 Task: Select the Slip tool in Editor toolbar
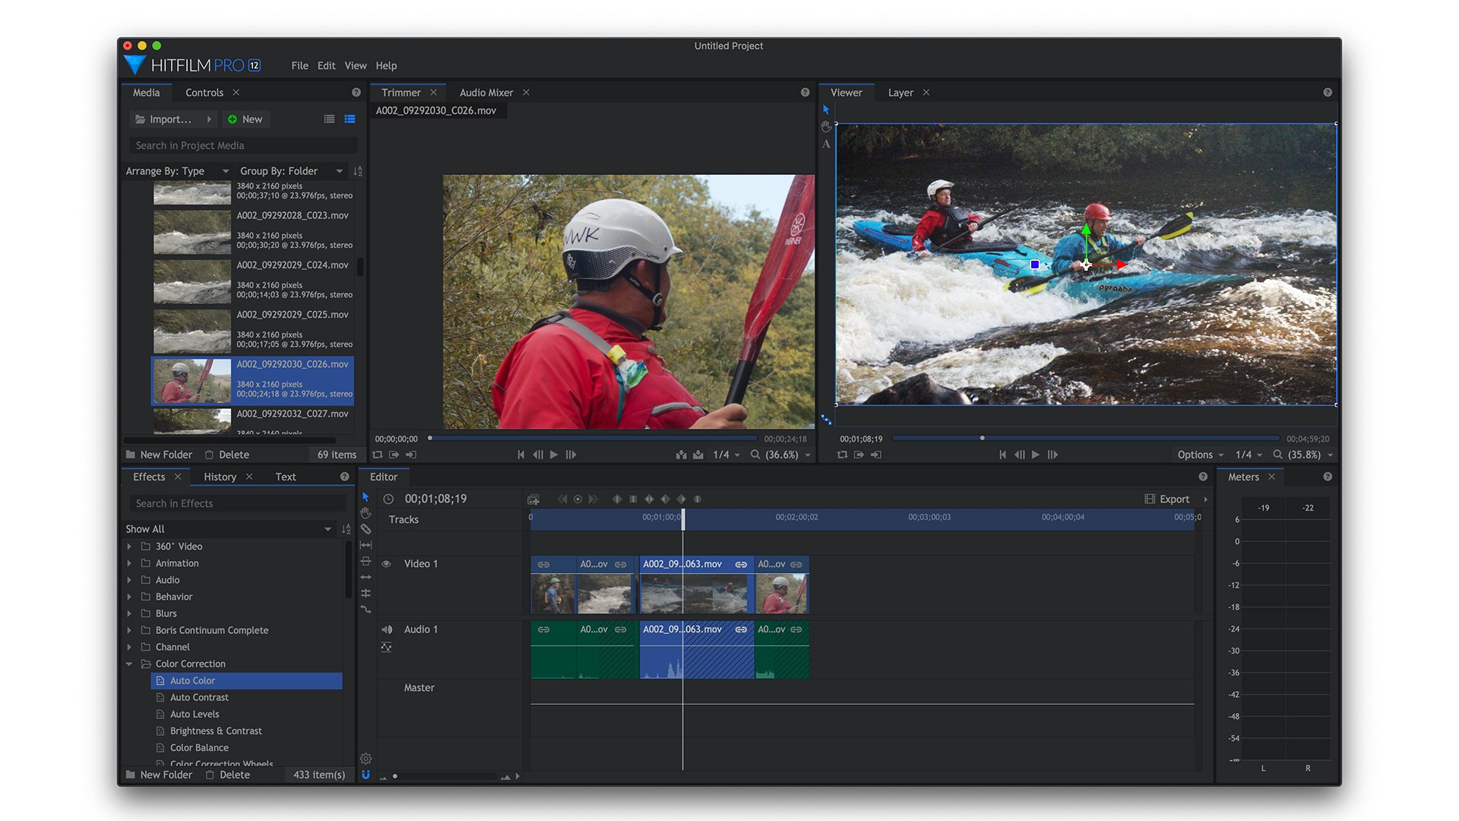pos(366,545)
